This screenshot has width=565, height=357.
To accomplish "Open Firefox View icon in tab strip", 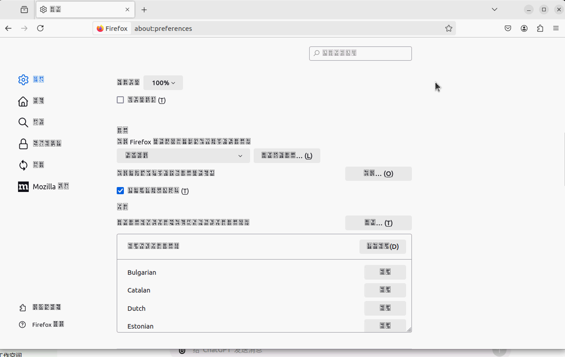I will [24, 10].
